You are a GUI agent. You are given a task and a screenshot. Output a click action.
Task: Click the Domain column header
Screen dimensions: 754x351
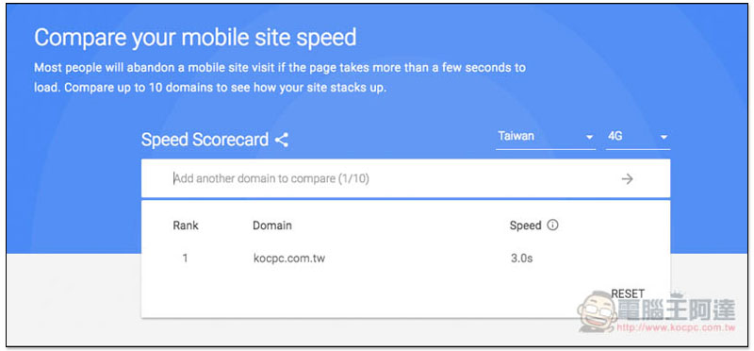tap(272, 225)
